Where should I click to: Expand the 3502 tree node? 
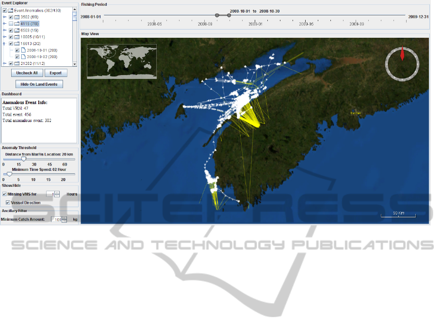coord(4,16)
